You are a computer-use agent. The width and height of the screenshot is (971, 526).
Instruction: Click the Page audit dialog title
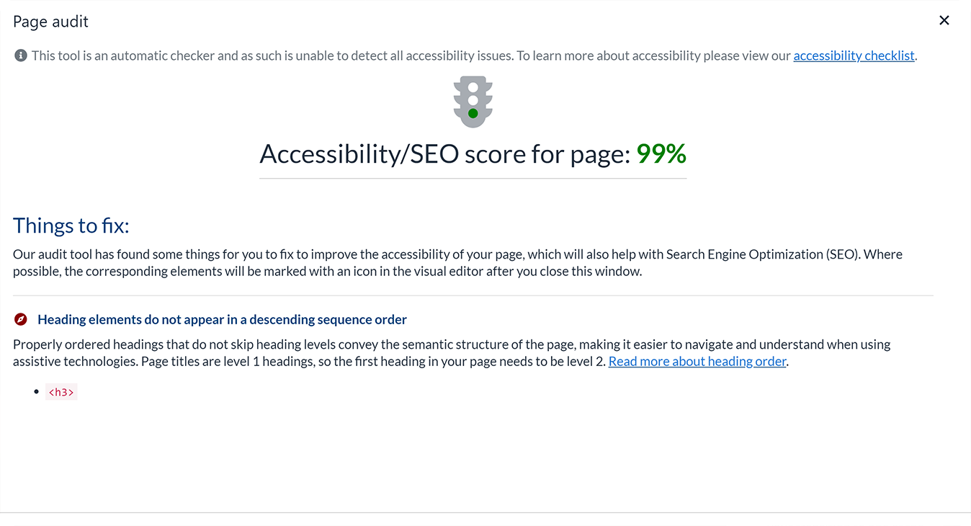click(50, 22)
